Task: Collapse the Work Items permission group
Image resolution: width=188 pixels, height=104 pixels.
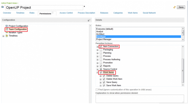Action: tap(98, 73)
